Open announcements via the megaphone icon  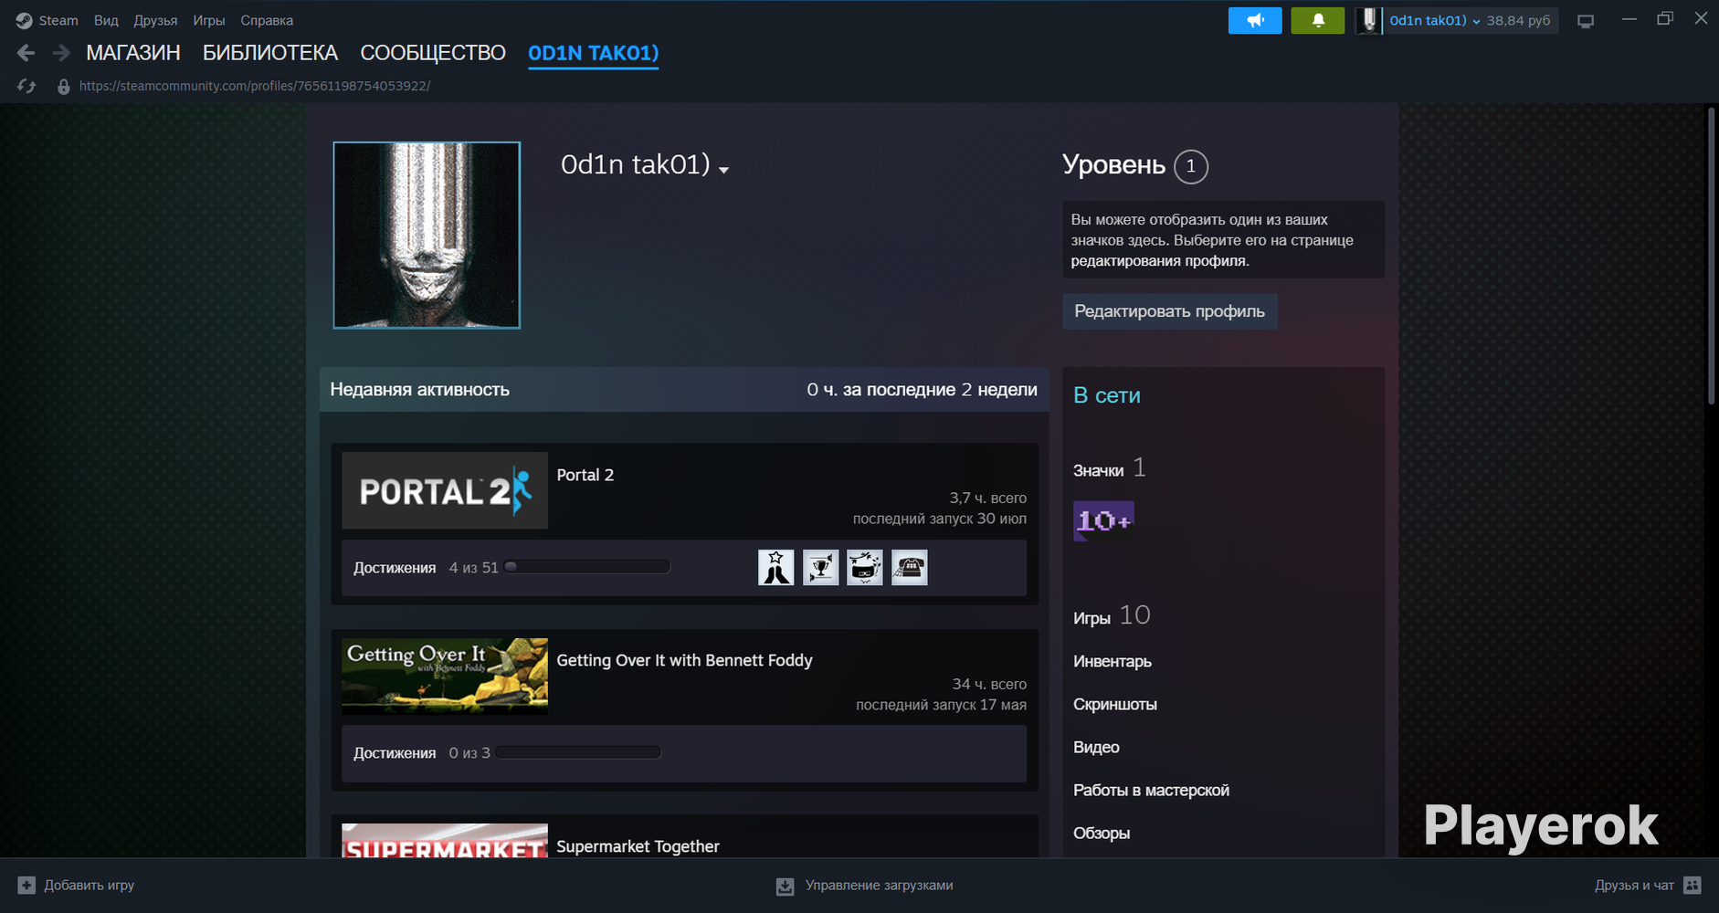point(1255,20)
